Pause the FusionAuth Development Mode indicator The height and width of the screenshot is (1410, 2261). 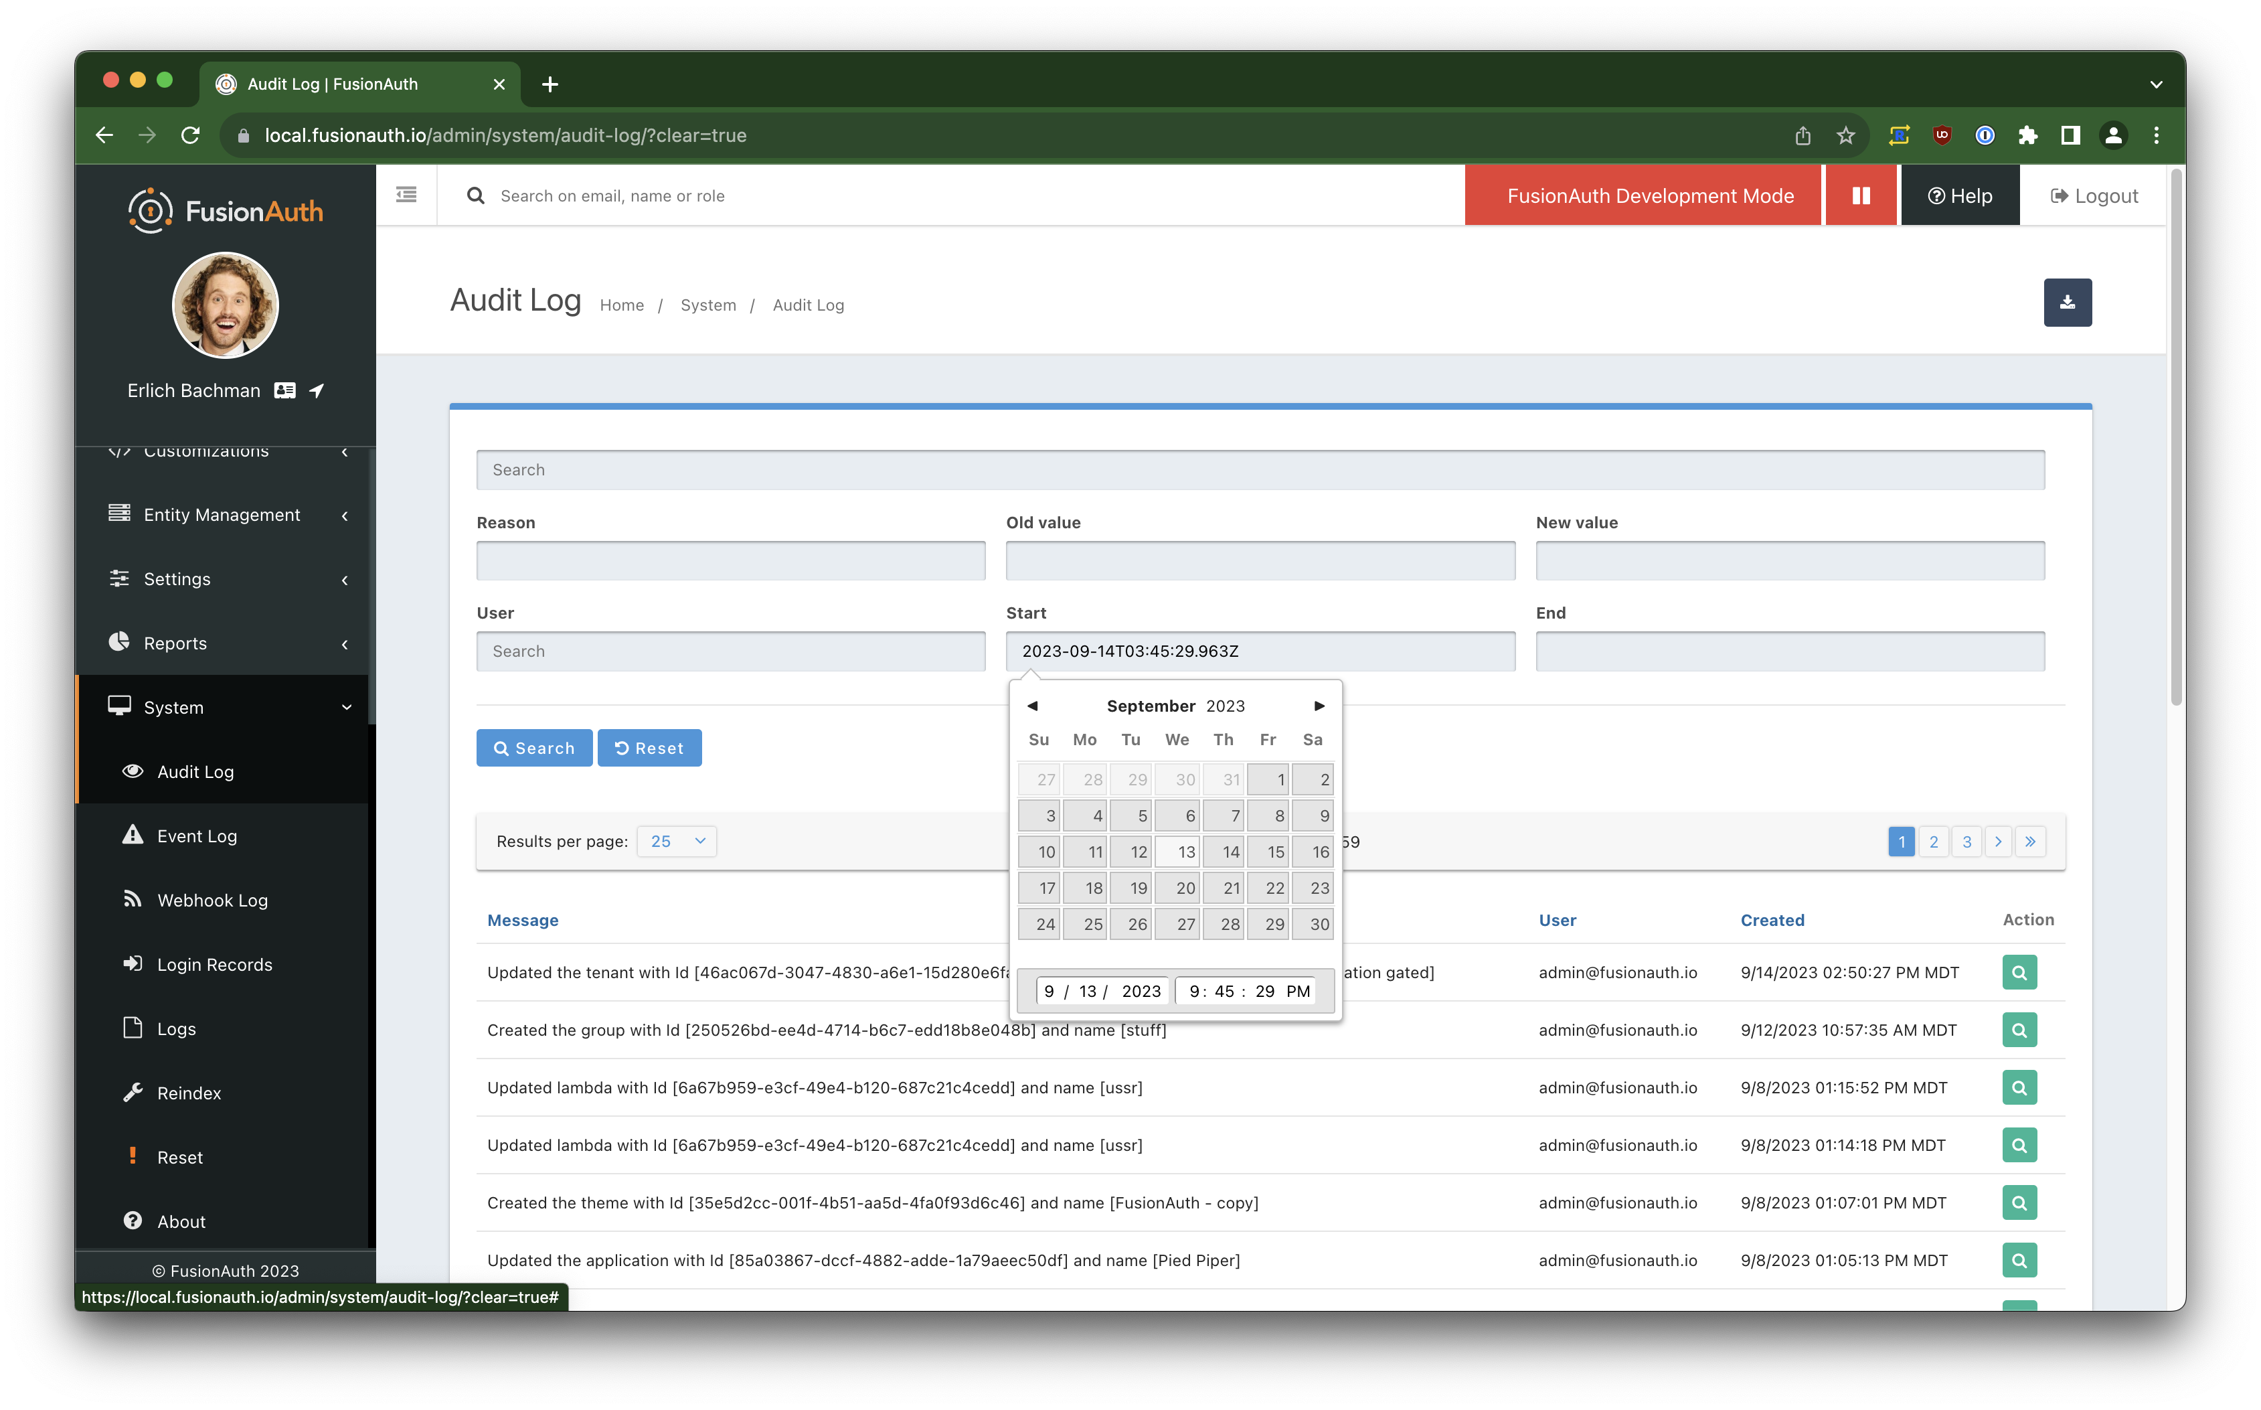(x=1860, y=195)
